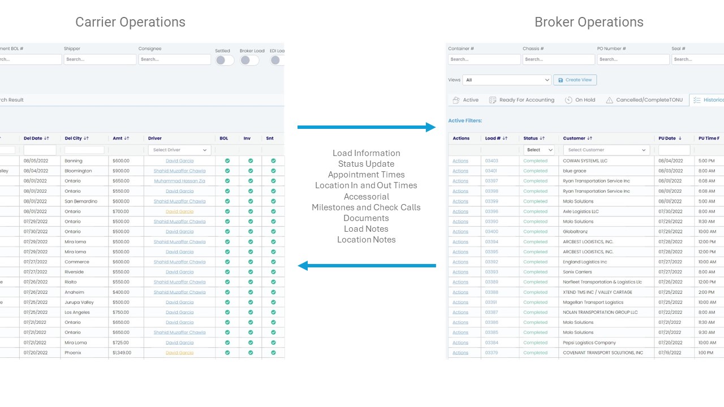Open David Garcia link in Phoenix row
The image size is (724, 407).
(x=179, y=353)
